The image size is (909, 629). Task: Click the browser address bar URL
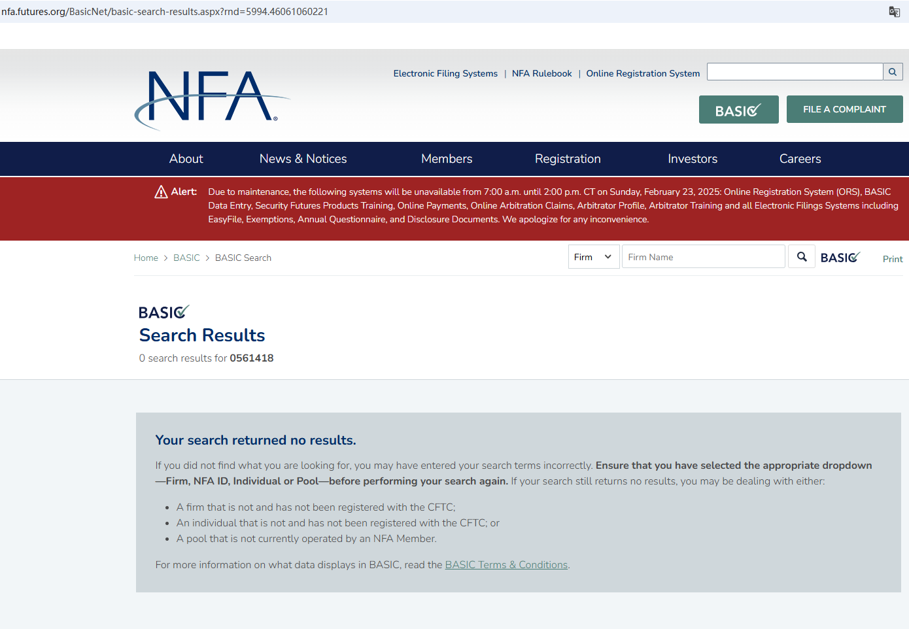click(165, 12)
